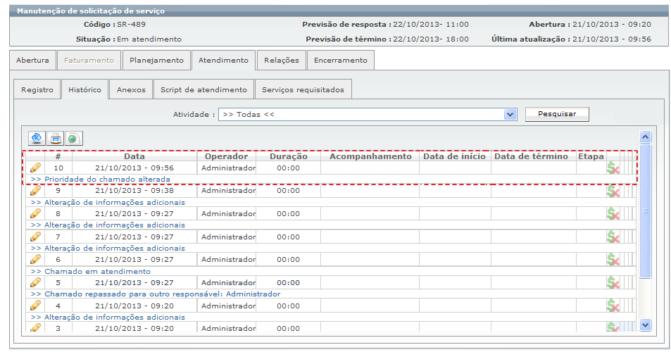The height and width of the screenshot is (364, 671).
Task: Click the Data column header
Action: coord(134,156)
